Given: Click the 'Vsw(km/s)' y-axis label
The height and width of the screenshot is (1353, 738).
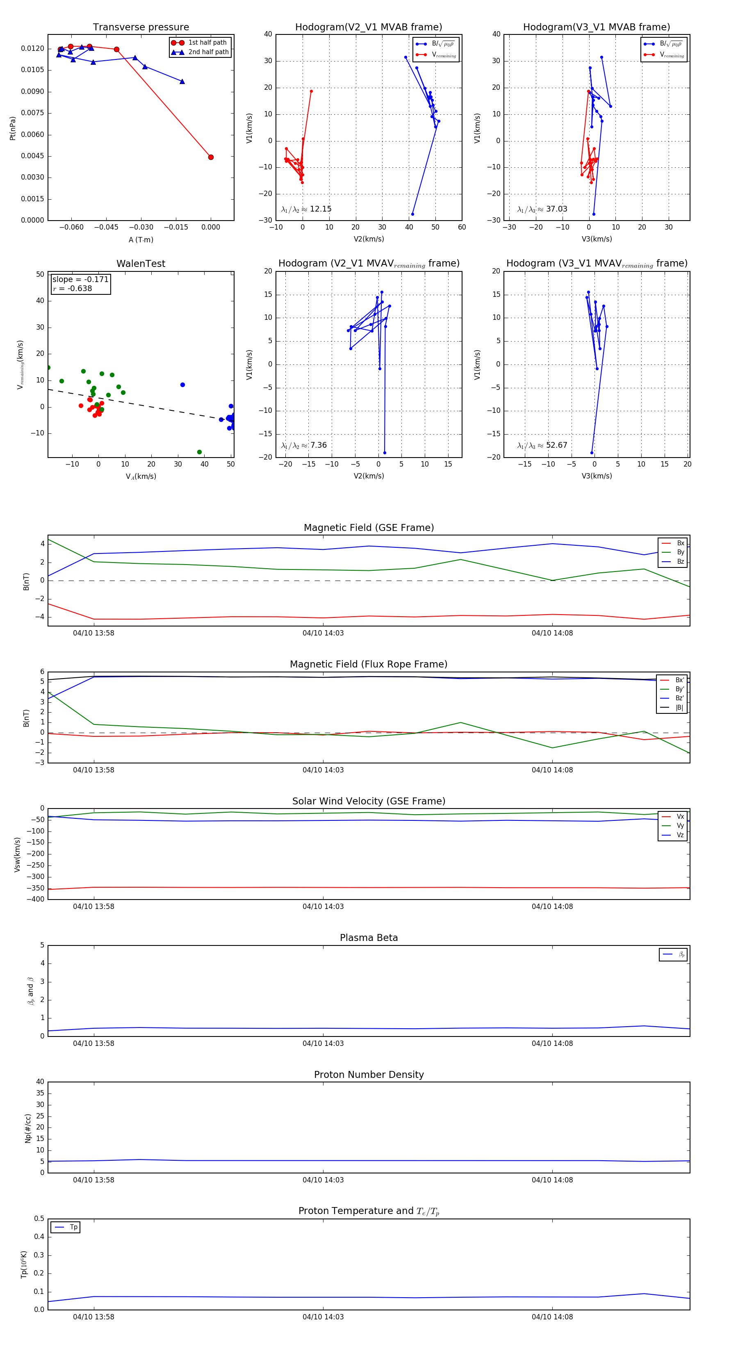Looking at the screenshot, I should coord(17,854).
